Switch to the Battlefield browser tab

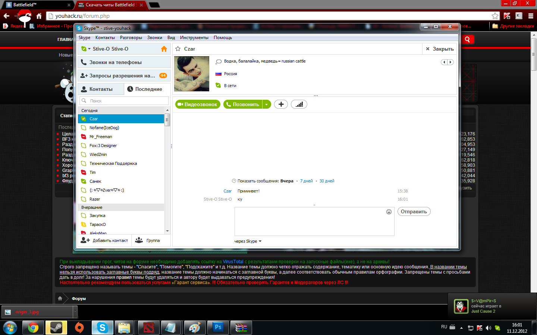point(38,5)
